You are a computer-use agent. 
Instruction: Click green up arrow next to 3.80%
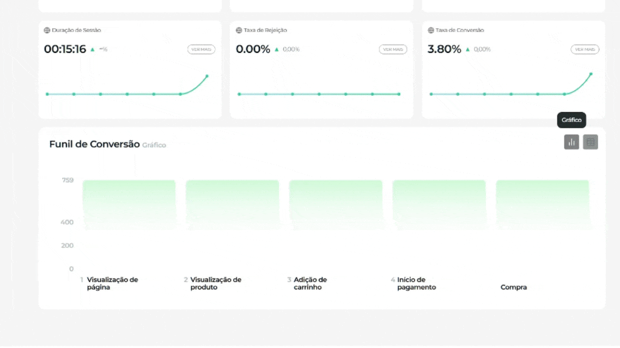click(x=468, y=49)
